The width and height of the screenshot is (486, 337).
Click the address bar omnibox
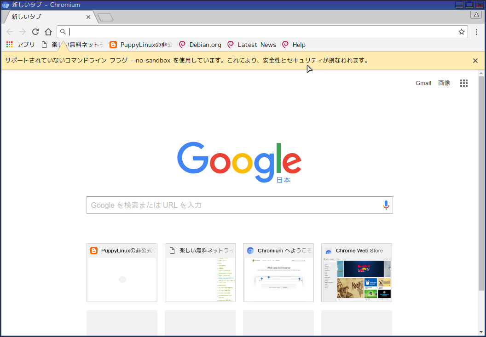(262, 32)
